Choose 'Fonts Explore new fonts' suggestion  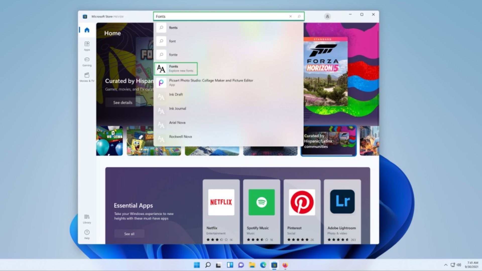pyautogui.click(x=176, y=69)
